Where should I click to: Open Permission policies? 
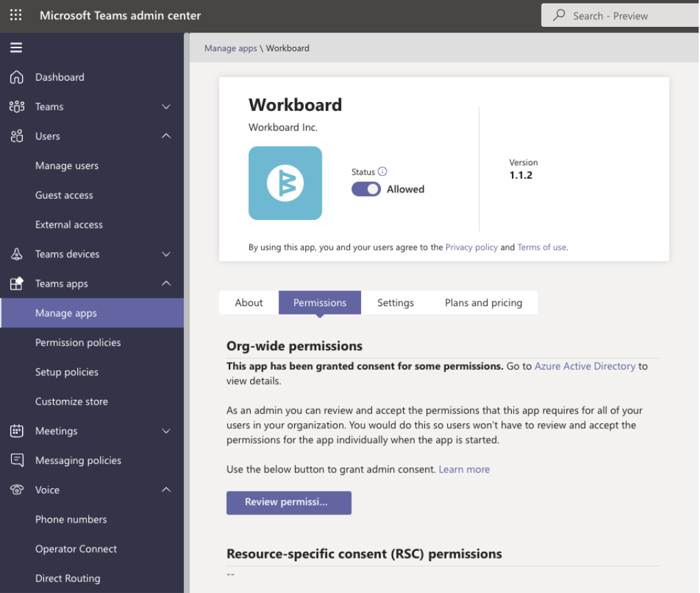(78, 342)
